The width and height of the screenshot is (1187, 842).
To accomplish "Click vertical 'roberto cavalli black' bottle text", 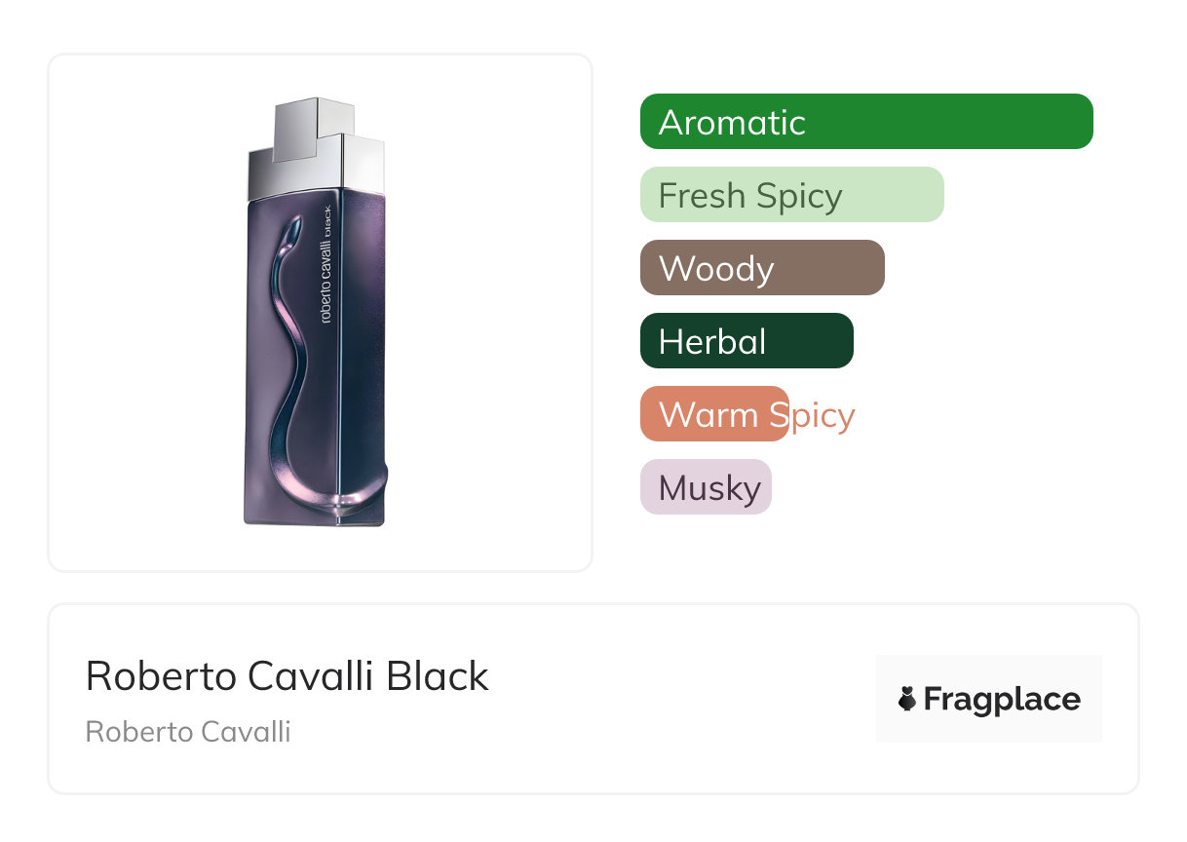I will pos(325,263).
